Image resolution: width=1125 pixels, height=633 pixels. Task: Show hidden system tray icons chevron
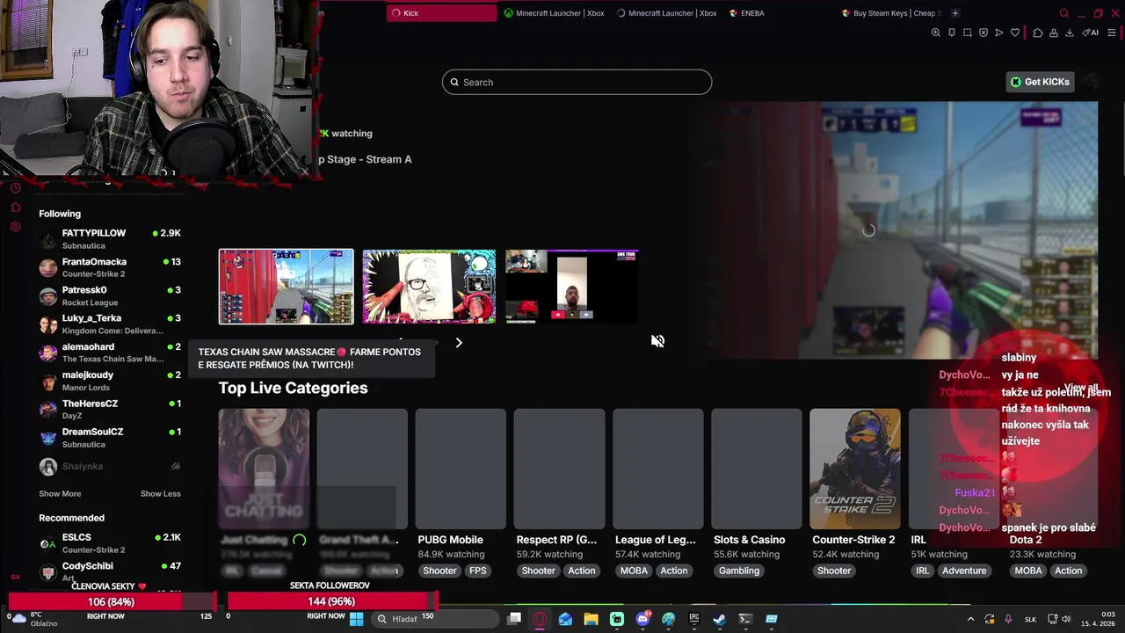coord(971,619)
